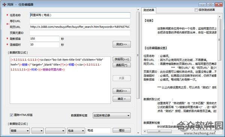Click the results panel scroll up arrow
225x137 pixels.
click(219, 17)
